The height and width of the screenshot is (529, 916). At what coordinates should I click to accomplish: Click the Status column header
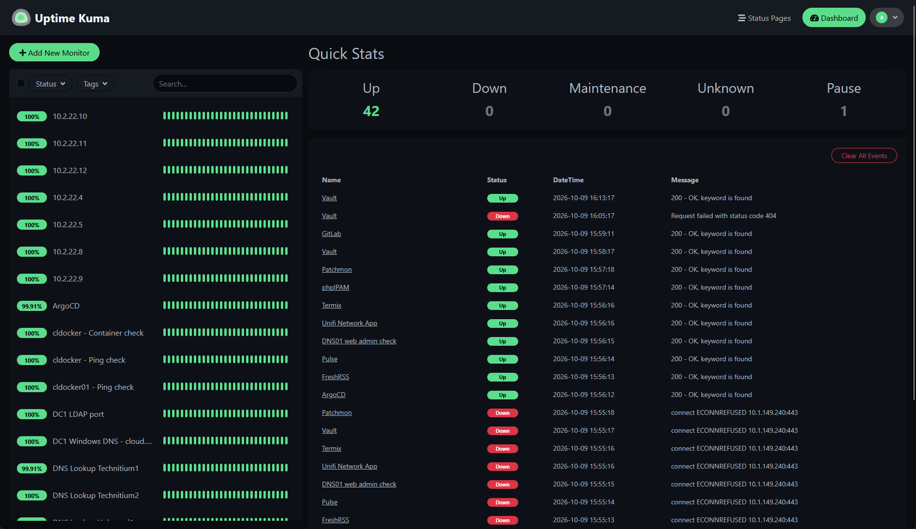[x=496, y=180]
